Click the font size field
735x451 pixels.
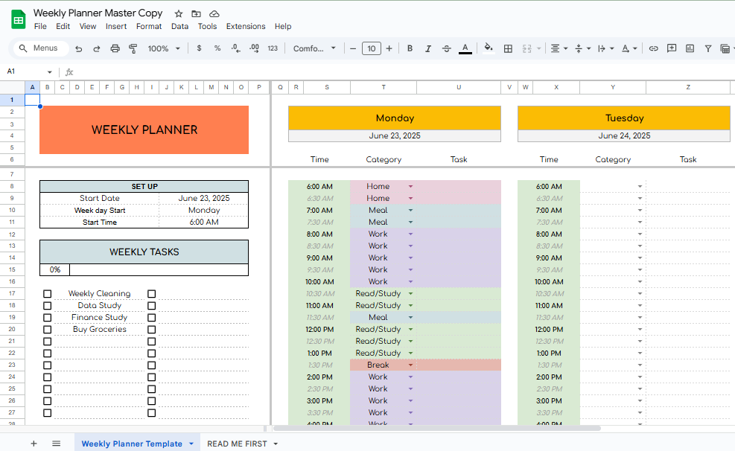coord(372,48)
